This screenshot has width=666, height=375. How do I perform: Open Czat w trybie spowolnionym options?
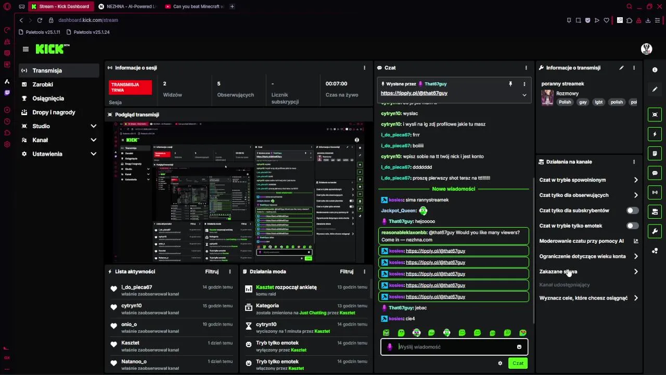click(588, 180)
